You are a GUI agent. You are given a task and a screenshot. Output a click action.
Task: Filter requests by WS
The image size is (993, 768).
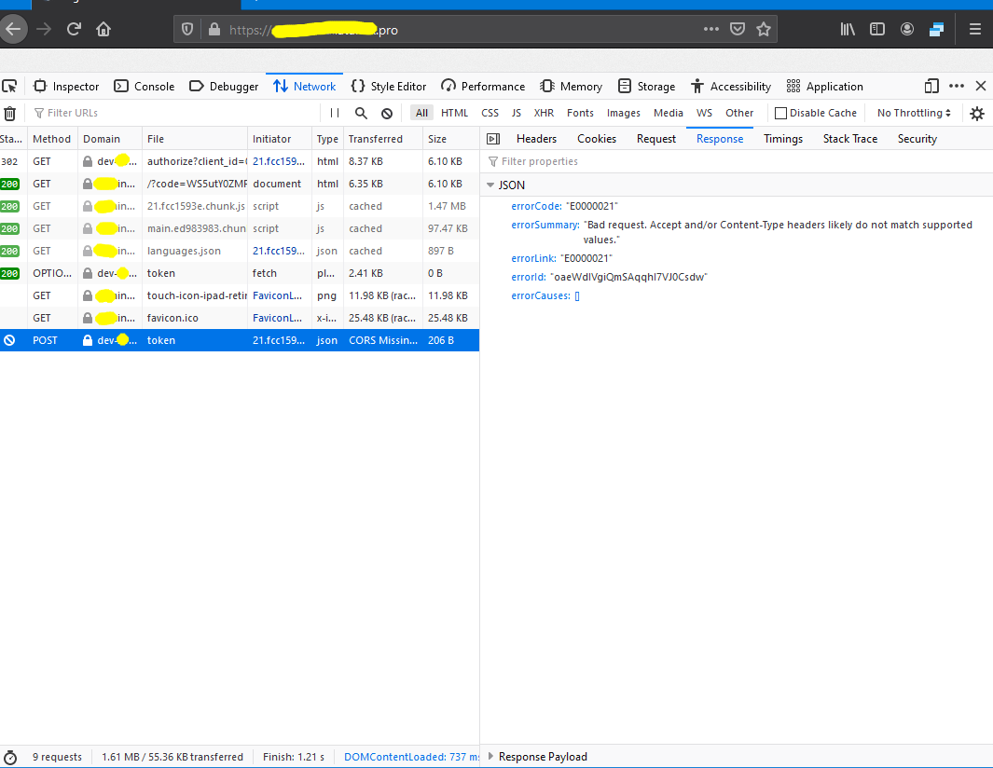[704, 113]
